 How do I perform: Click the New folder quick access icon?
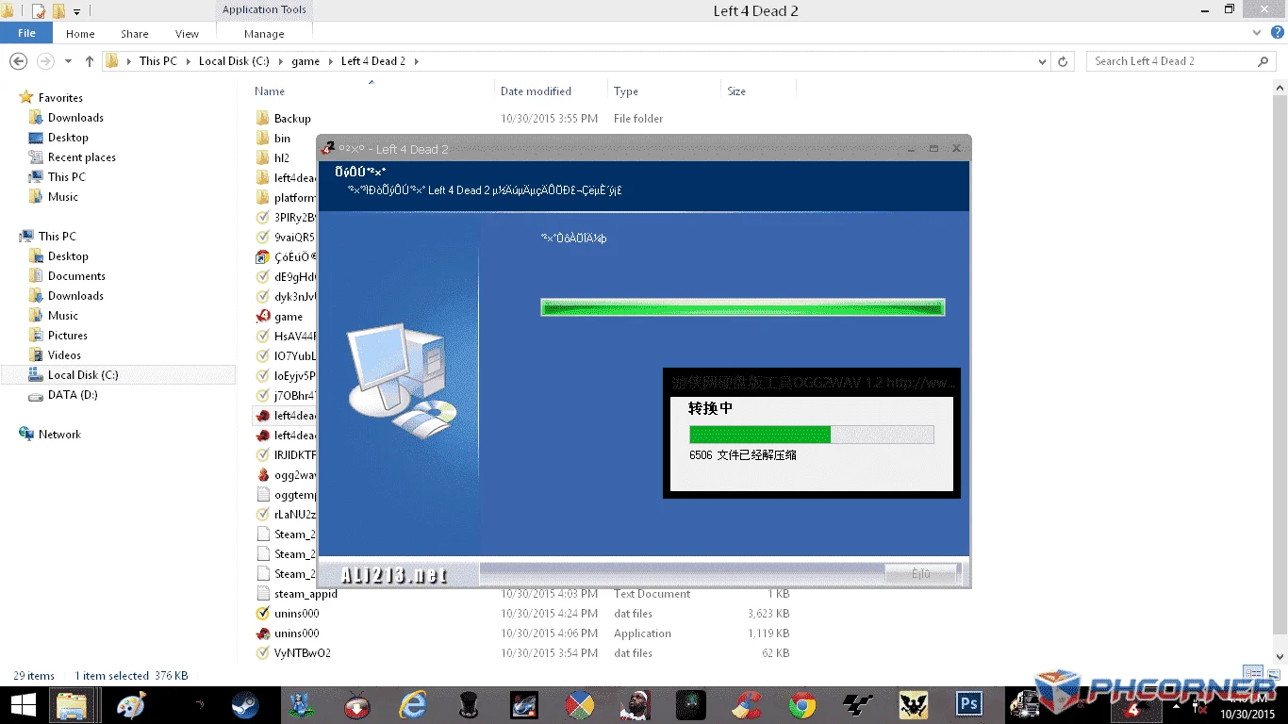coord(58,11)
